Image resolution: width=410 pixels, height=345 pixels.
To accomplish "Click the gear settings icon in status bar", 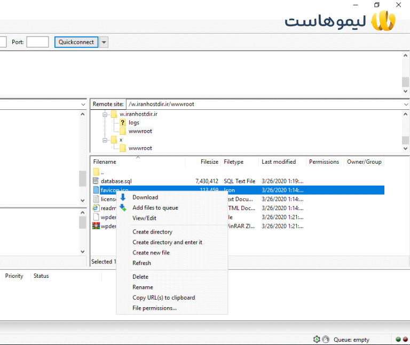I will point(317,339).
